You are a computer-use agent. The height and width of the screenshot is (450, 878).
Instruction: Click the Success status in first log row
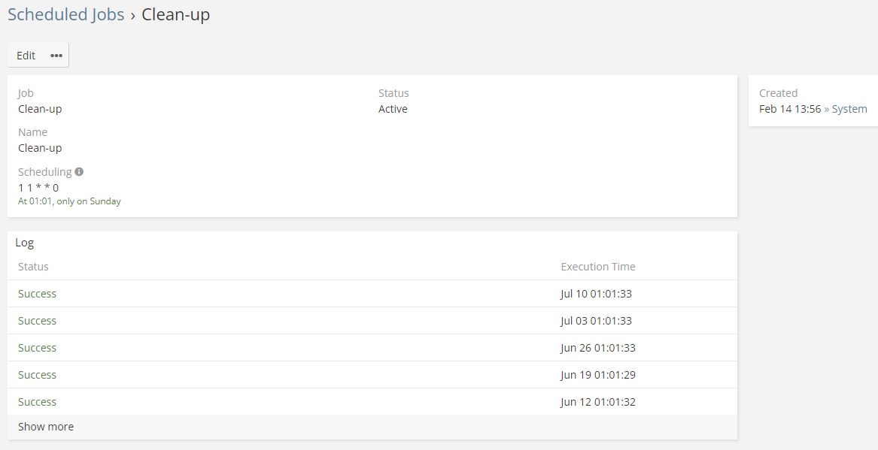[37, 294]
